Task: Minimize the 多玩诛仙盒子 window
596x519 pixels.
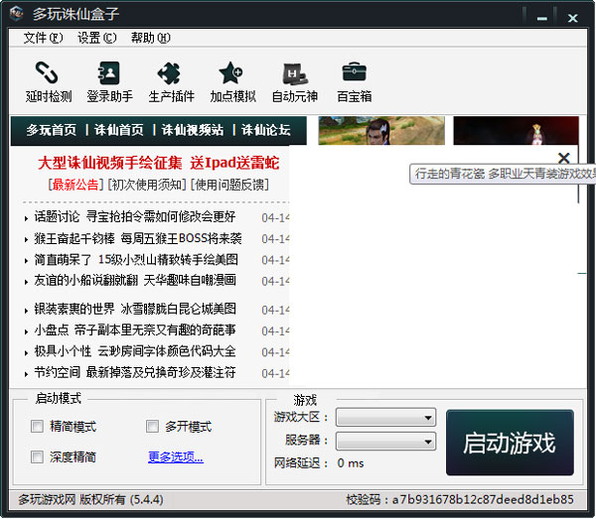Action: (542, 18)
